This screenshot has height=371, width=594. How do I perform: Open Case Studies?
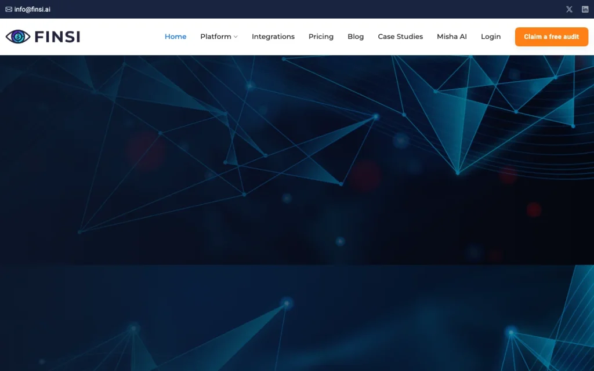(x=400, y=37)
